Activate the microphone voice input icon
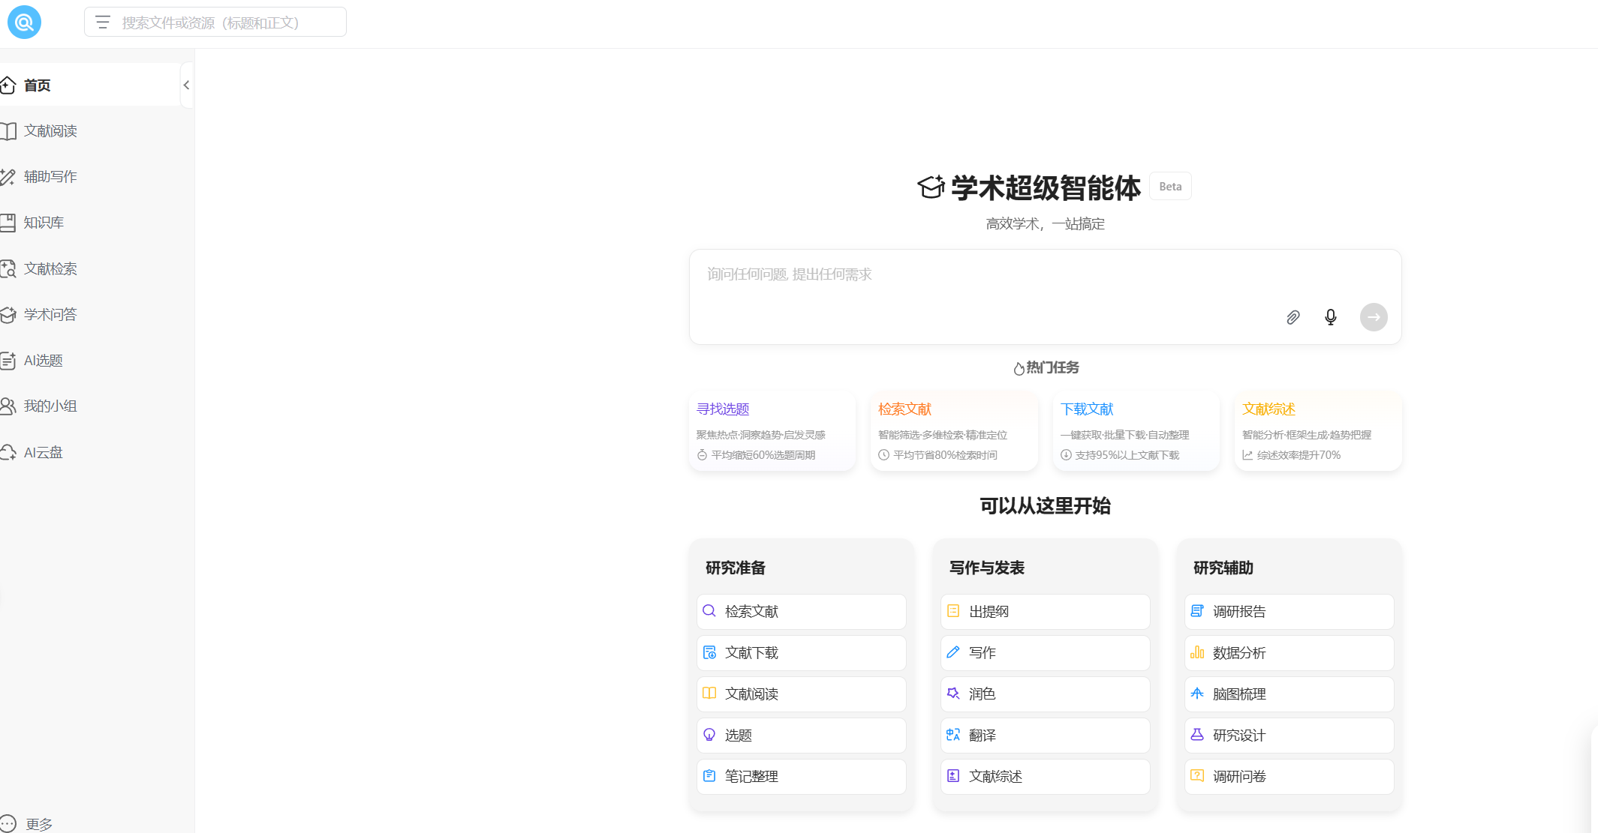The image size is (1598, 833). [1330, 317]
